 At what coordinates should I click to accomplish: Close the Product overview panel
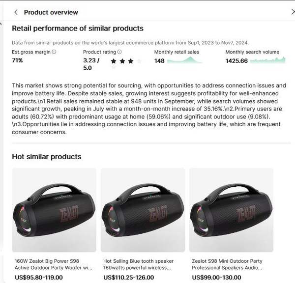(x=293, y=12)
